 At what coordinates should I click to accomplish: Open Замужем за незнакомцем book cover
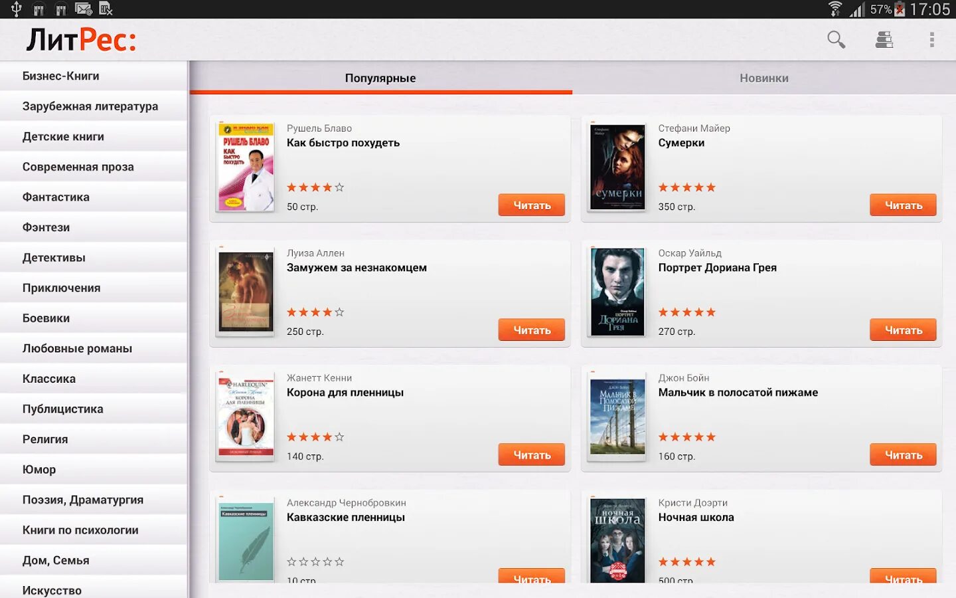click(246, 292)
